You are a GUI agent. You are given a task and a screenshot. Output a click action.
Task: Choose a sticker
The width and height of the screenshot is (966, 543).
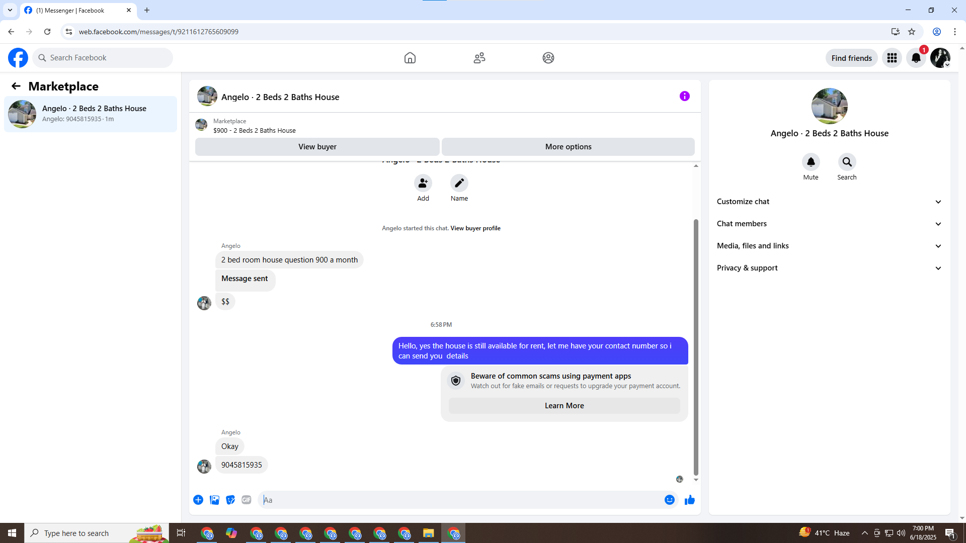coord(230,500)
